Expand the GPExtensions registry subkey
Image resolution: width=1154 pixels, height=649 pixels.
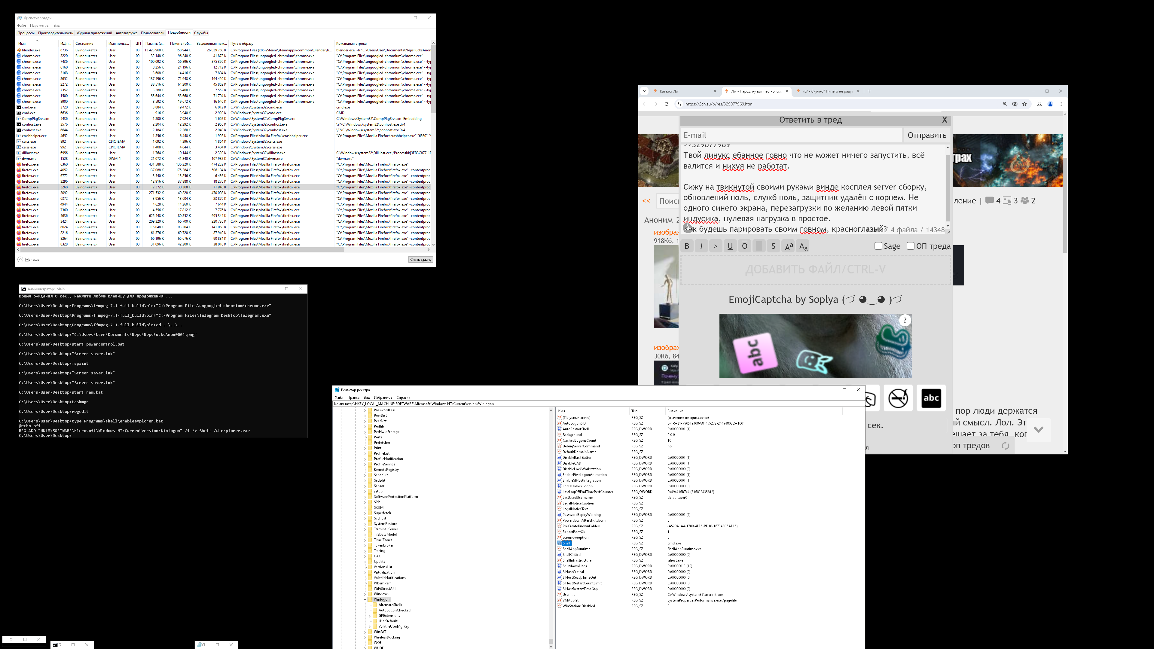point(370,615)
